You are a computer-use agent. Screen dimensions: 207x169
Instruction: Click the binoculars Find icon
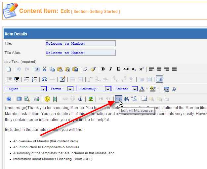pyautogui.click(x=126, y=99)
